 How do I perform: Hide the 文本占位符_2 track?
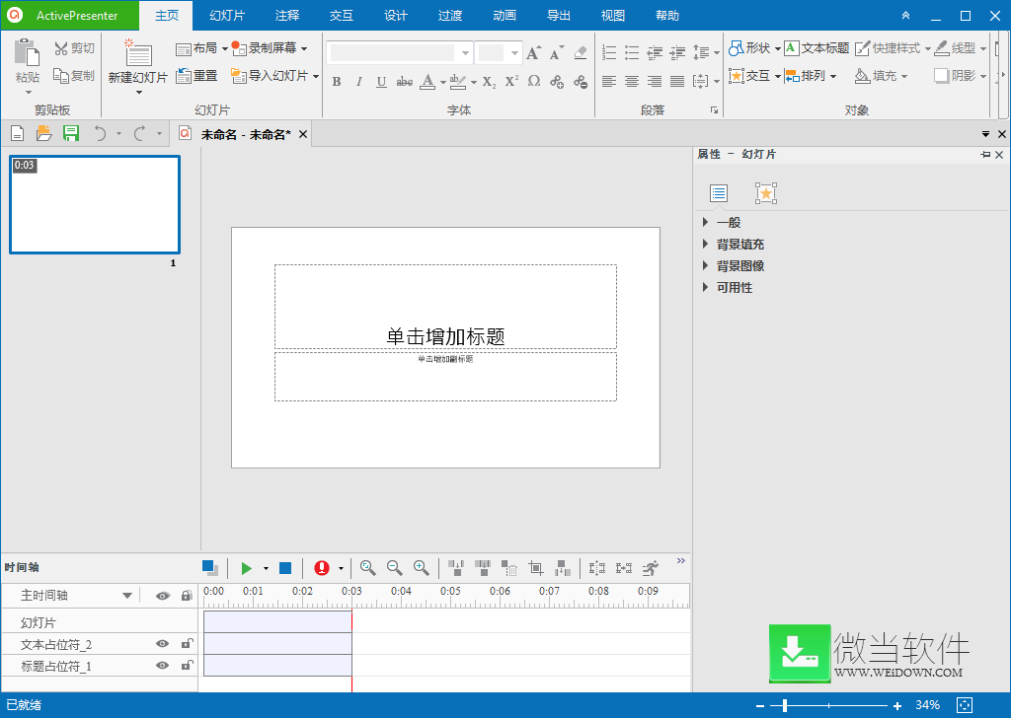pyautogui.click(x=163, y=644)
